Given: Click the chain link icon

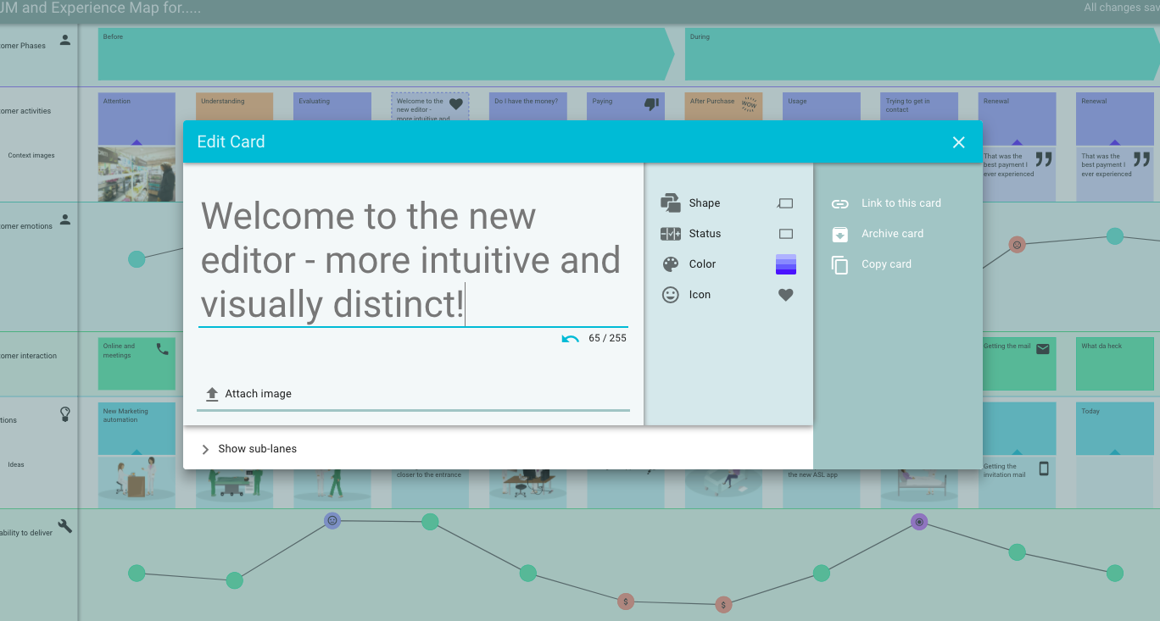Looking at the screenshot, I should pyautogui.click(x=839, y=203).
